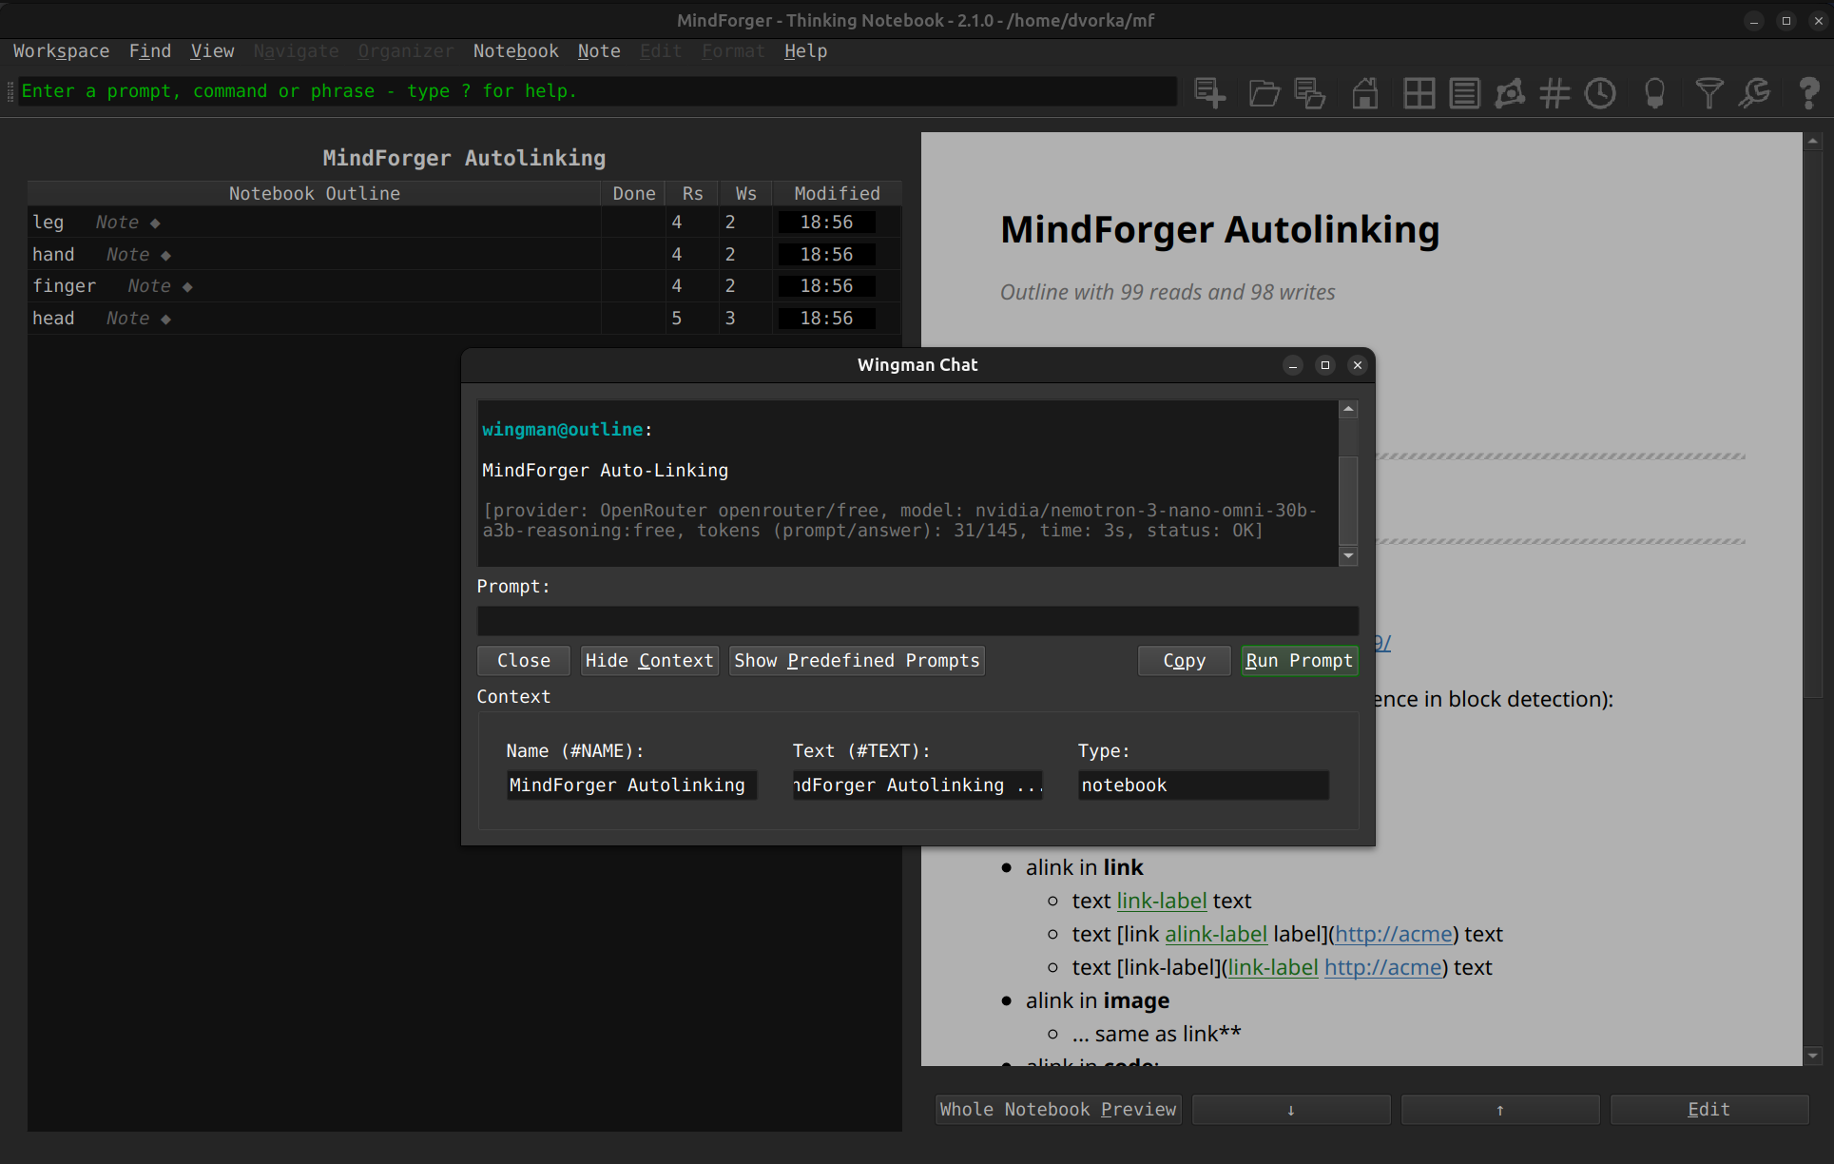Select the head note row
Viewport: 1834px width, 1164px height.
[x=464, y=319]
